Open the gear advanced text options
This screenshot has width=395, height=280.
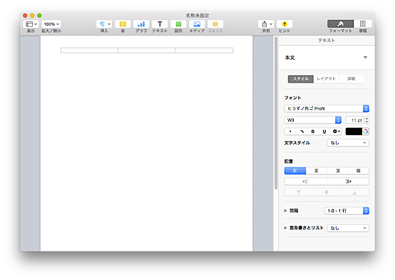(x=337, y=131)
